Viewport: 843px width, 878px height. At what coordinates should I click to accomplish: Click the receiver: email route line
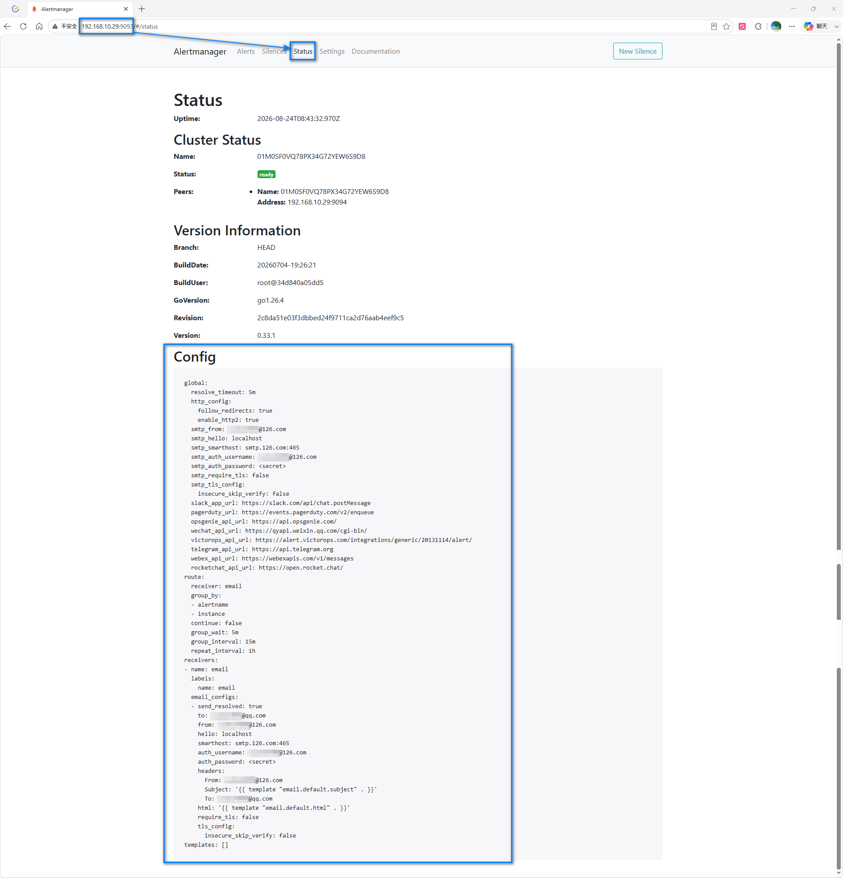216,586
